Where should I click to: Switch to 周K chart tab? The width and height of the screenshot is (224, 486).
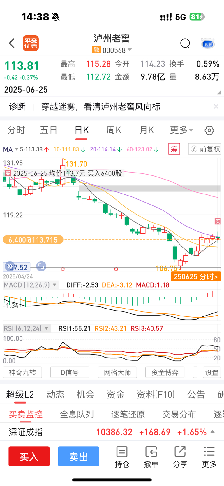coord(114,130)
